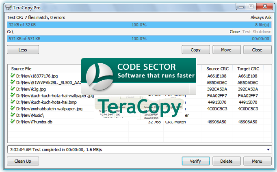Click Source CRC value 392CA5DA

point(217,89)
